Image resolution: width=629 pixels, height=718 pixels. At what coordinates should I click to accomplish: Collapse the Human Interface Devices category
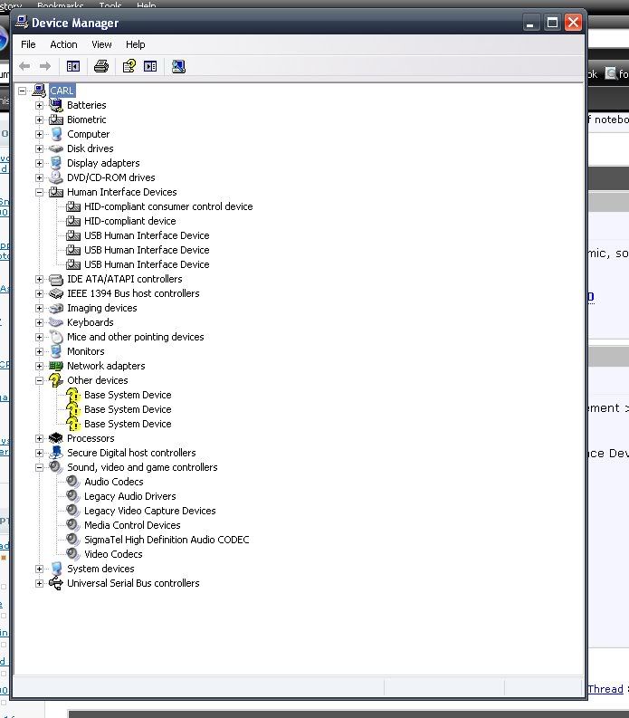tap(40, 192)
